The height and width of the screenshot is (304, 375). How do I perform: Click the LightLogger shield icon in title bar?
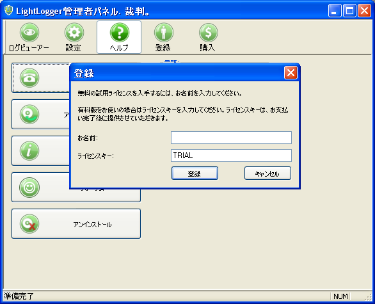[x=8, y=10]
